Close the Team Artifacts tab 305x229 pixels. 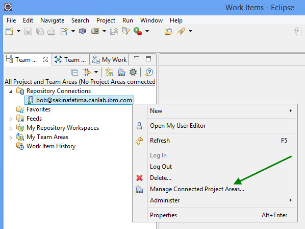pos(45,59)
